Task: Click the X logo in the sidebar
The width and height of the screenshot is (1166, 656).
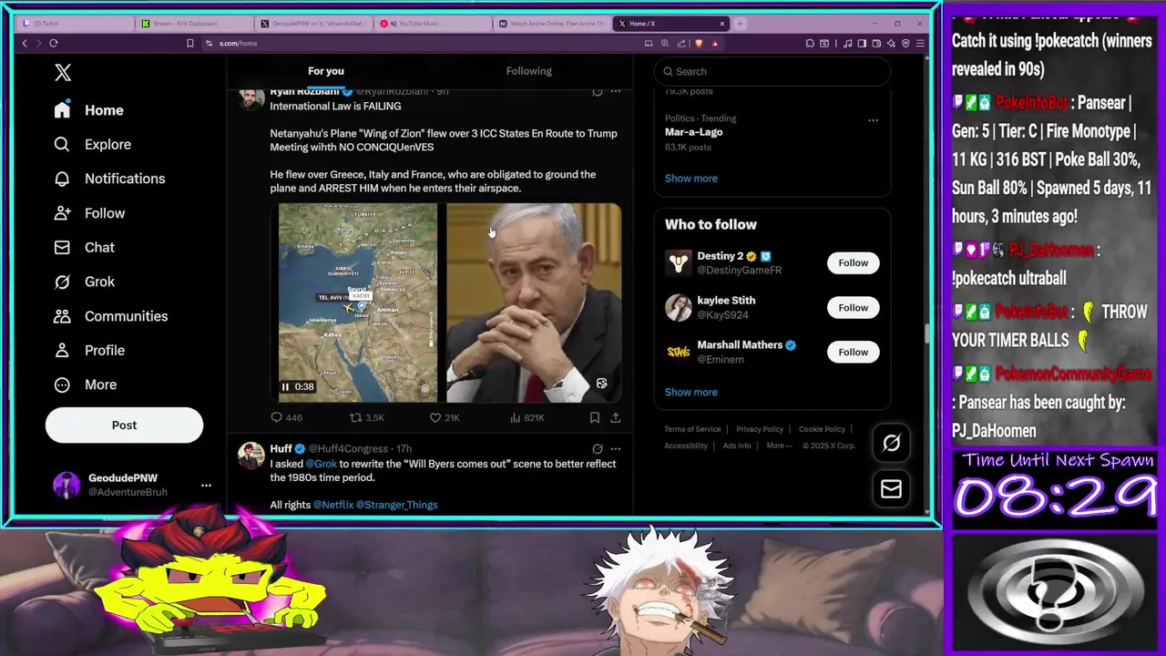Action: tap(63, 73)
